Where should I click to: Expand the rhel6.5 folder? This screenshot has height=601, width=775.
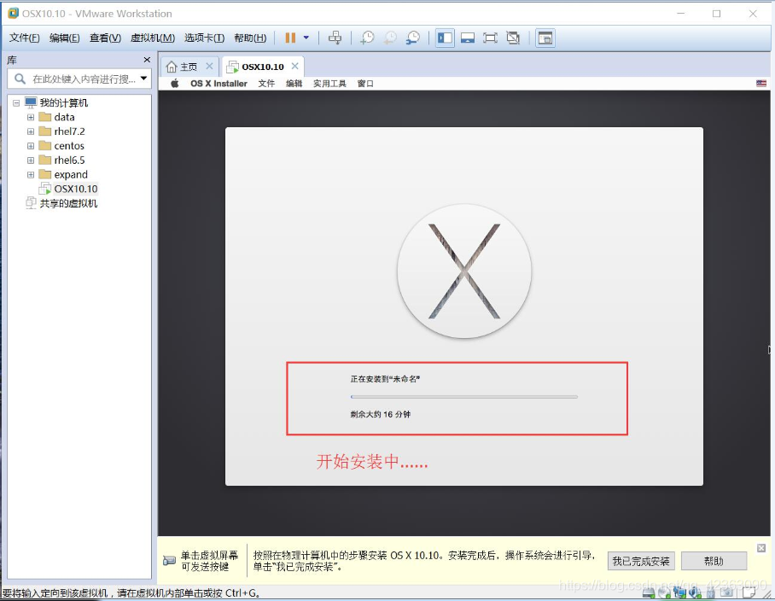pyautogui.click(x=31, y=160)
